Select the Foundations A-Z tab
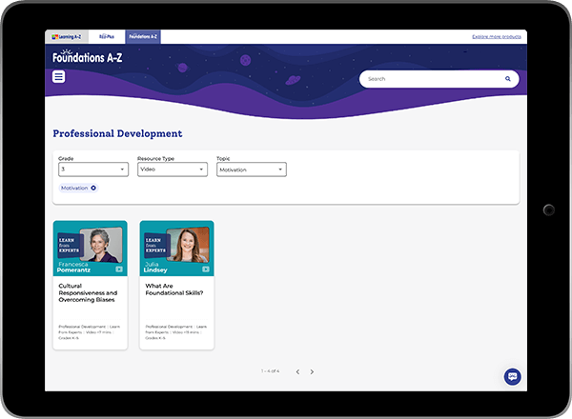 click(143, 37)
